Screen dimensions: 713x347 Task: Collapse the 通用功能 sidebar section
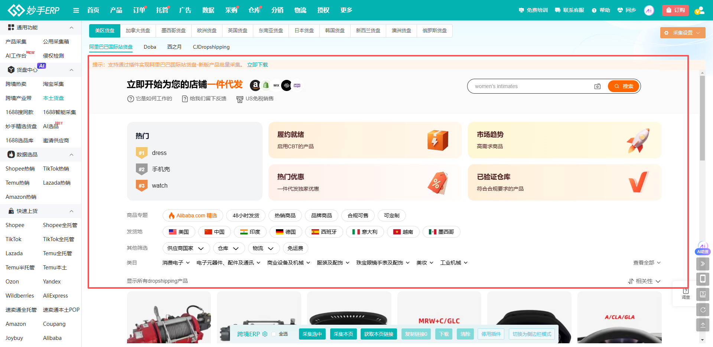pos(71,27)
